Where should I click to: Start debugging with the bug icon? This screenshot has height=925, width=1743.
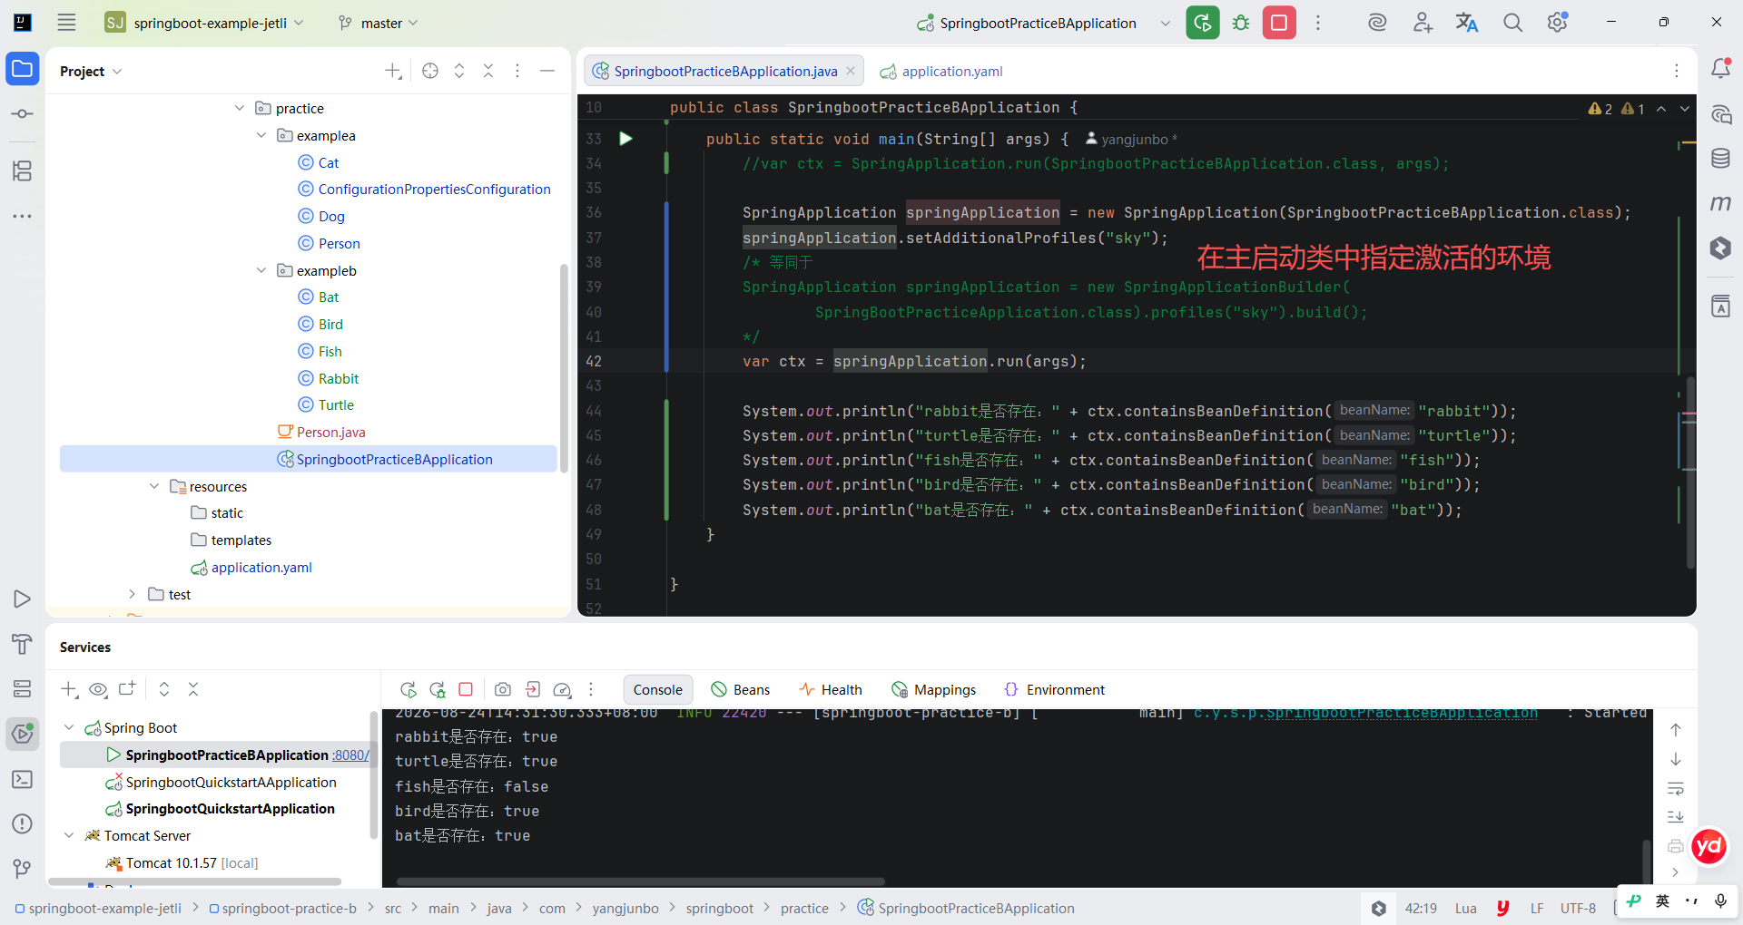pos(1241,23)
